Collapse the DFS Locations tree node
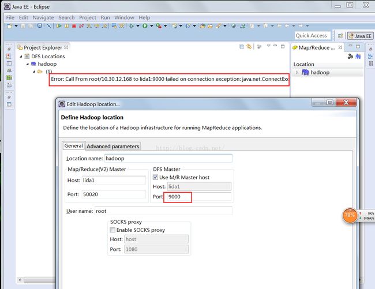The image size is (375, 289). click(x=21, y=57)
